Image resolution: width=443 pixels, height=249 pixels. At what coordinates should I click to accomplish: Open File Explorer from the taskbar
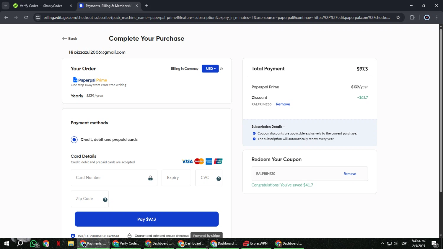[71, 244]
